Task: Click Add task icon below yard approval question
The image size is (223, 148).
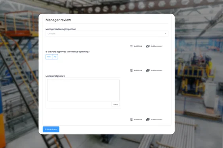Action: (x=131, y=70)
